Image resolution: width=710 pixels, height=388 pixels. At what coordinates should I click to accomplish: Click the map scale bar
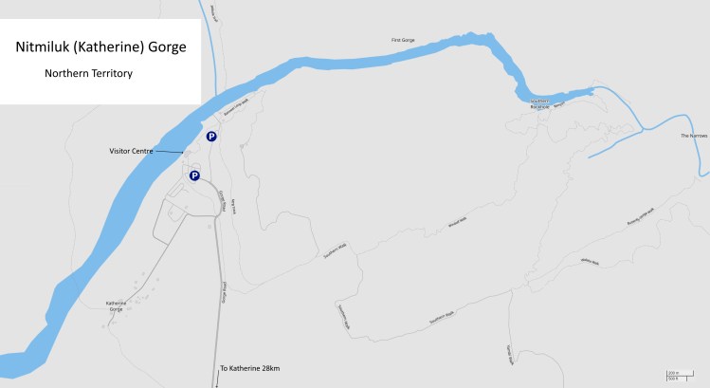(680, 376)
